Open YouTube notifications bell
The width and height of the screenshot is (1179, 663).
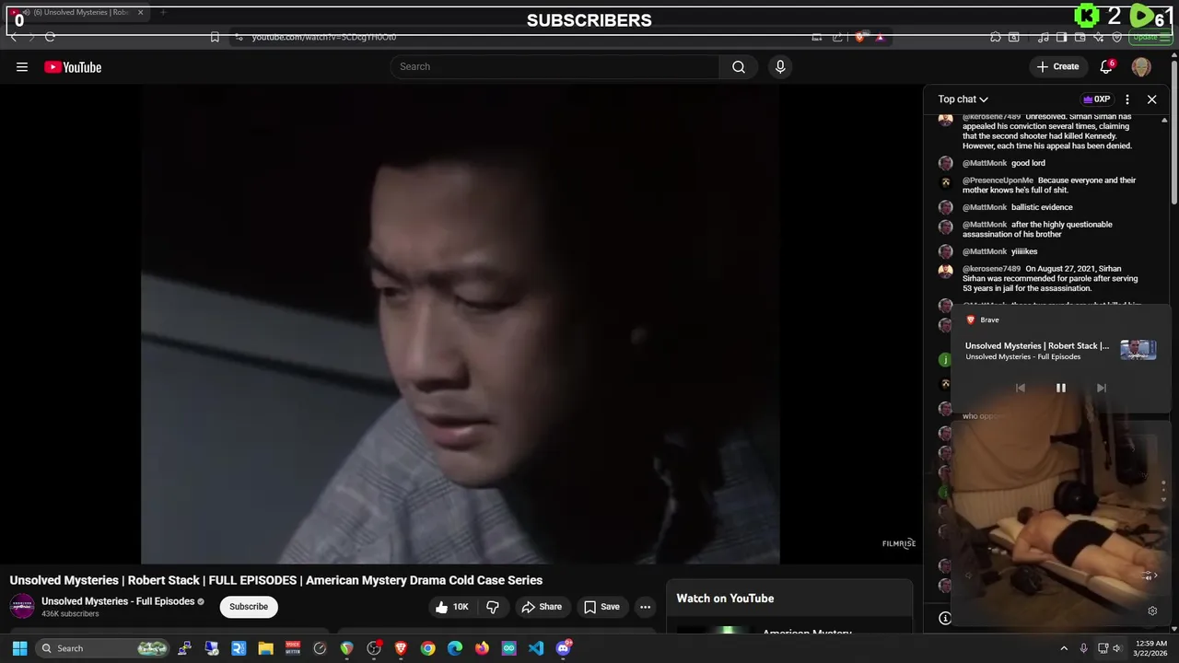[1106, 66]
